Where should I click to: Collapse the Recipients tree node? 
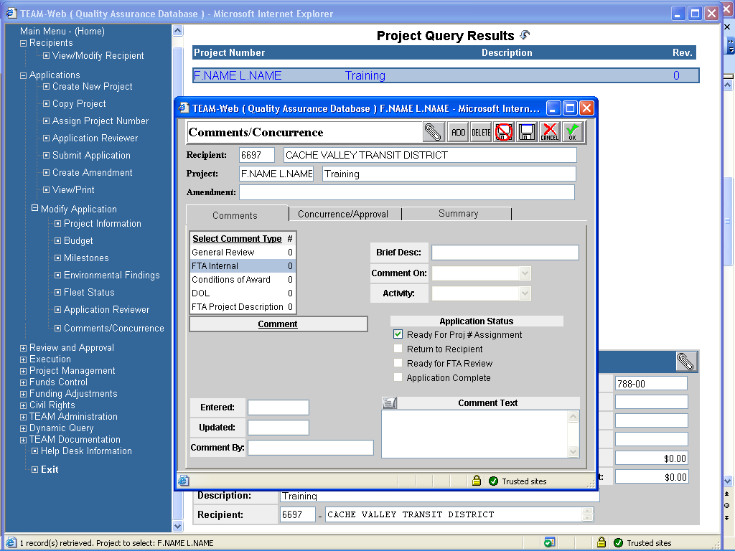tap(23, 43)
